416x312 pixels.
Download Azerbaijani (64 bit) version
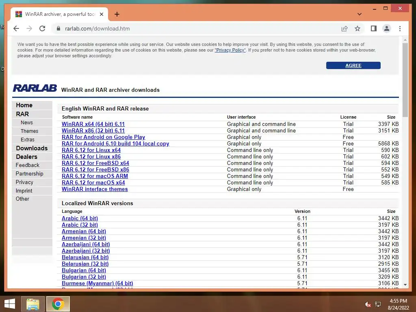[86, 244]
